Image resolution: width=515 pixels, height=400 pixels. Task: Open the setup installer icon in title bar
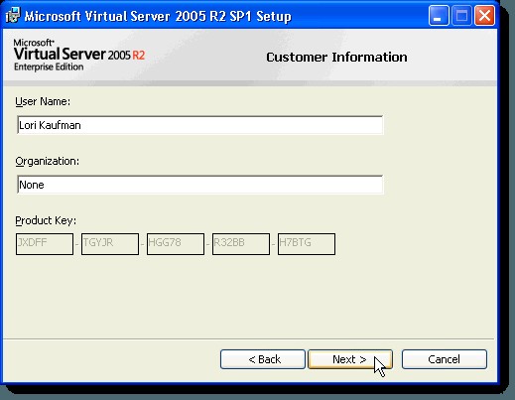click(x=13, y=16)
